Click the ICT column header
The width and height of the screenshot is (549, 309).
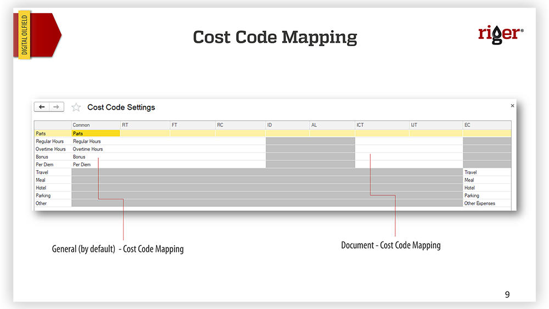tap(382, 125)
